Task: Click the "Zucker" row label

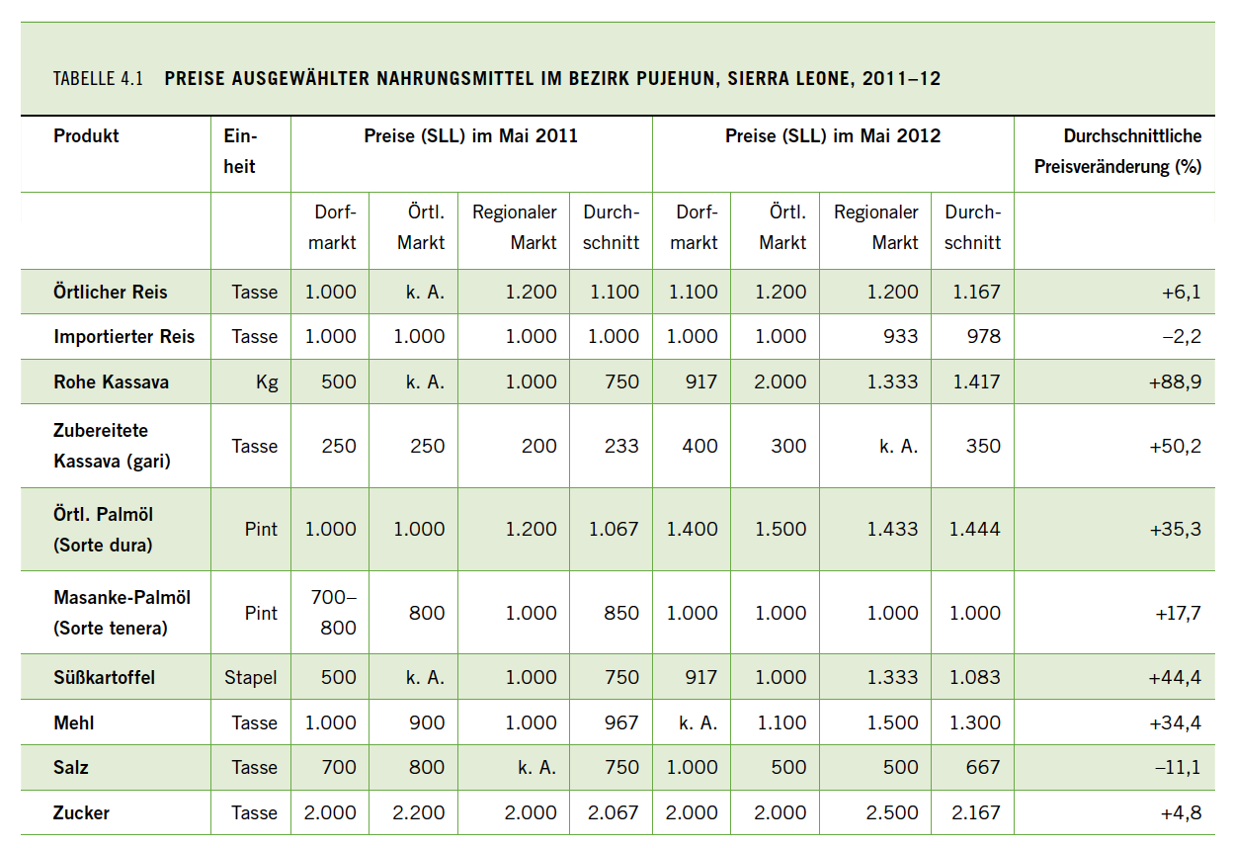Action: click(82, 812)
